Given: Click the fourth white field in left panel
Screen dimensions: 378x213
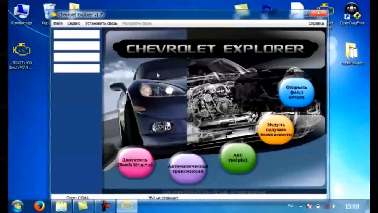Looking at the screenshot, I should [76, 68].
